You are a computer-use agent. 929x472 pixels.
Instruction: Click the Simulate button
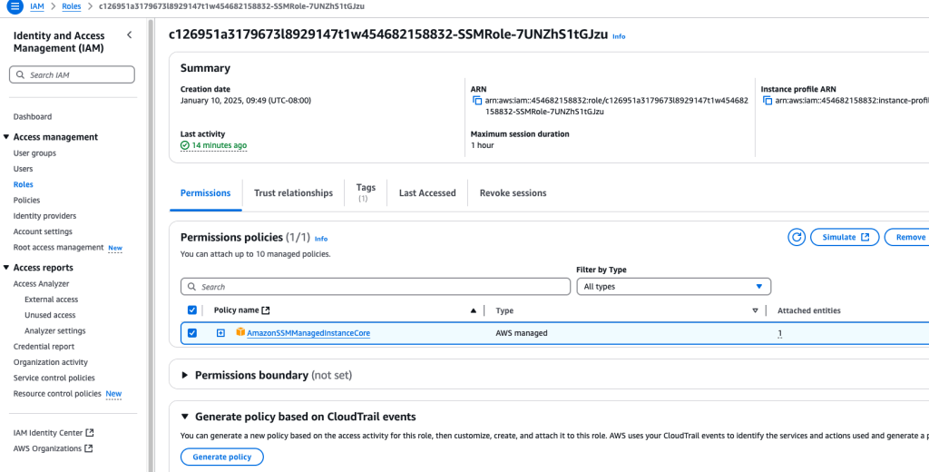[x=845, y=237]
